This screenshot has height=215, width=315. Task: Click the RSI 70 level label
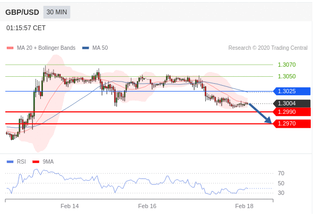click(281, 173)
